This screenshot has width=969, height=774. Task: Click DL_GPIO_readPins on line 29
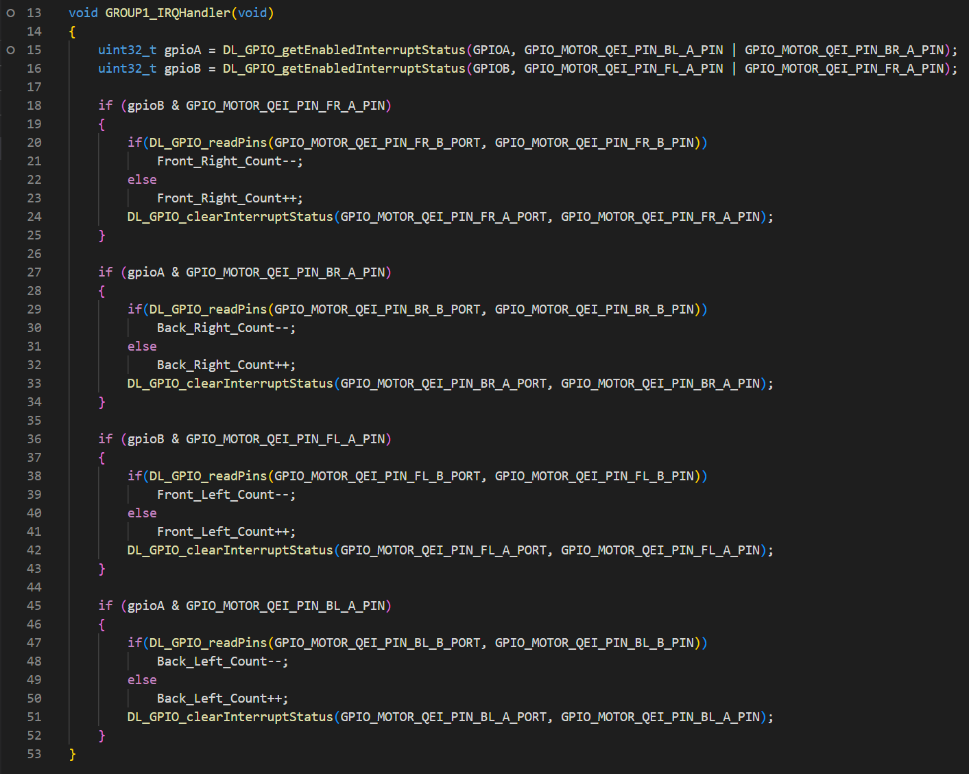208,309
